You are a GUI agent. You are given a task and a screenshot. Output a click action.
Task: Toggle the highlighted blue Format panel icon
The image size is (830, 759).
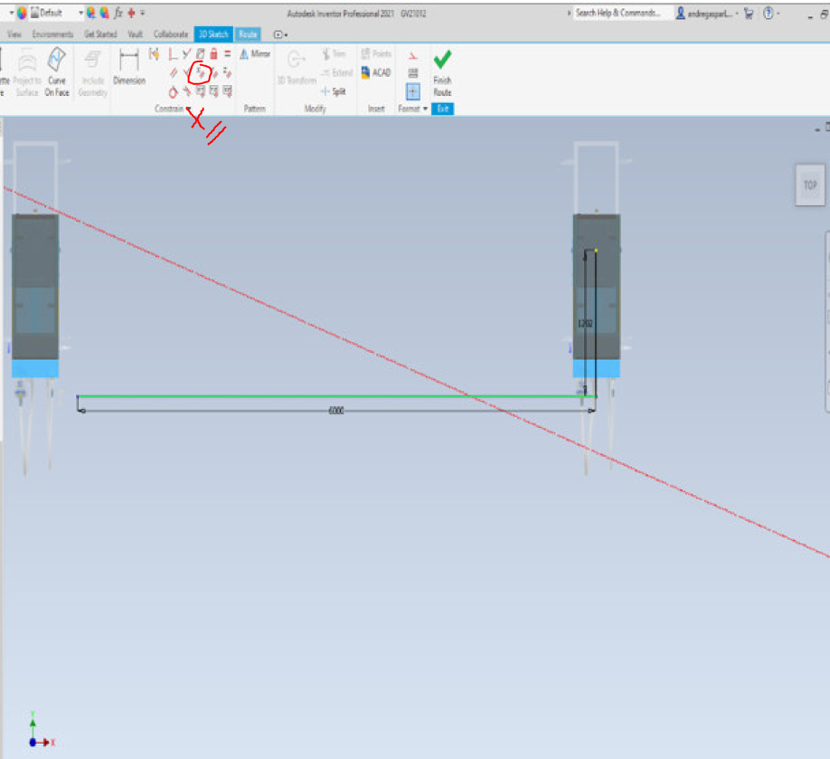coord(413,91)
